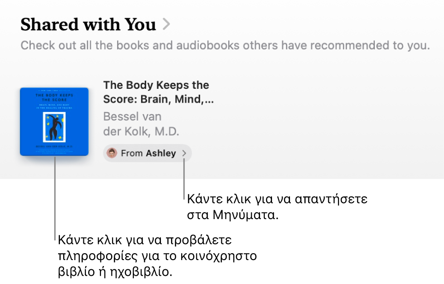Click the name Ashley in the sender pill
Screen dimensions: 444x284
click(x=160, y=153)
